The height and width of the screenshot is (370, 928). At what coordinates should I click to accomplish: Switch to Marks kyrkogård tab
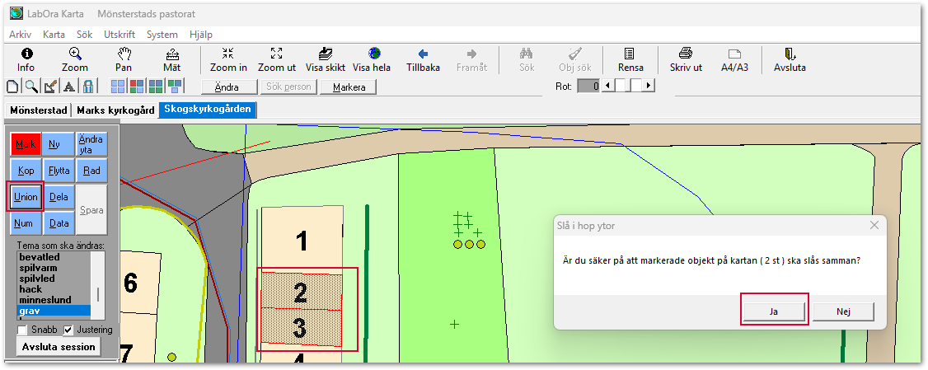point(115,110)
